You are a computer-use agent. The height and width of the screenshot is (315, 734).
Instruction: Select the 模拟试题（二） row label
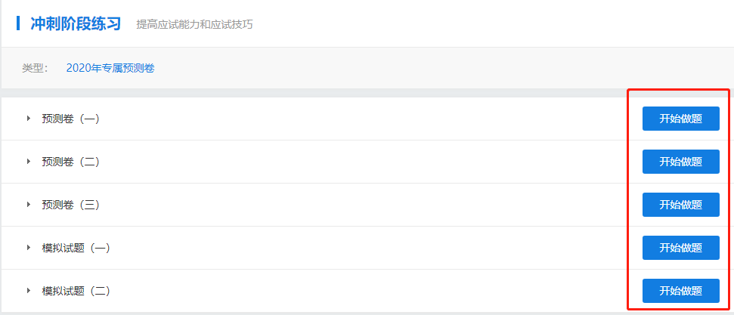click(76, 291)
